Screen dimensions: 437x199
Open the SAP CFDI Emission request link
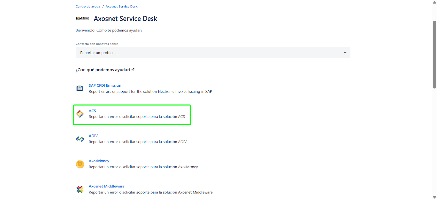(x=105, y=85)
